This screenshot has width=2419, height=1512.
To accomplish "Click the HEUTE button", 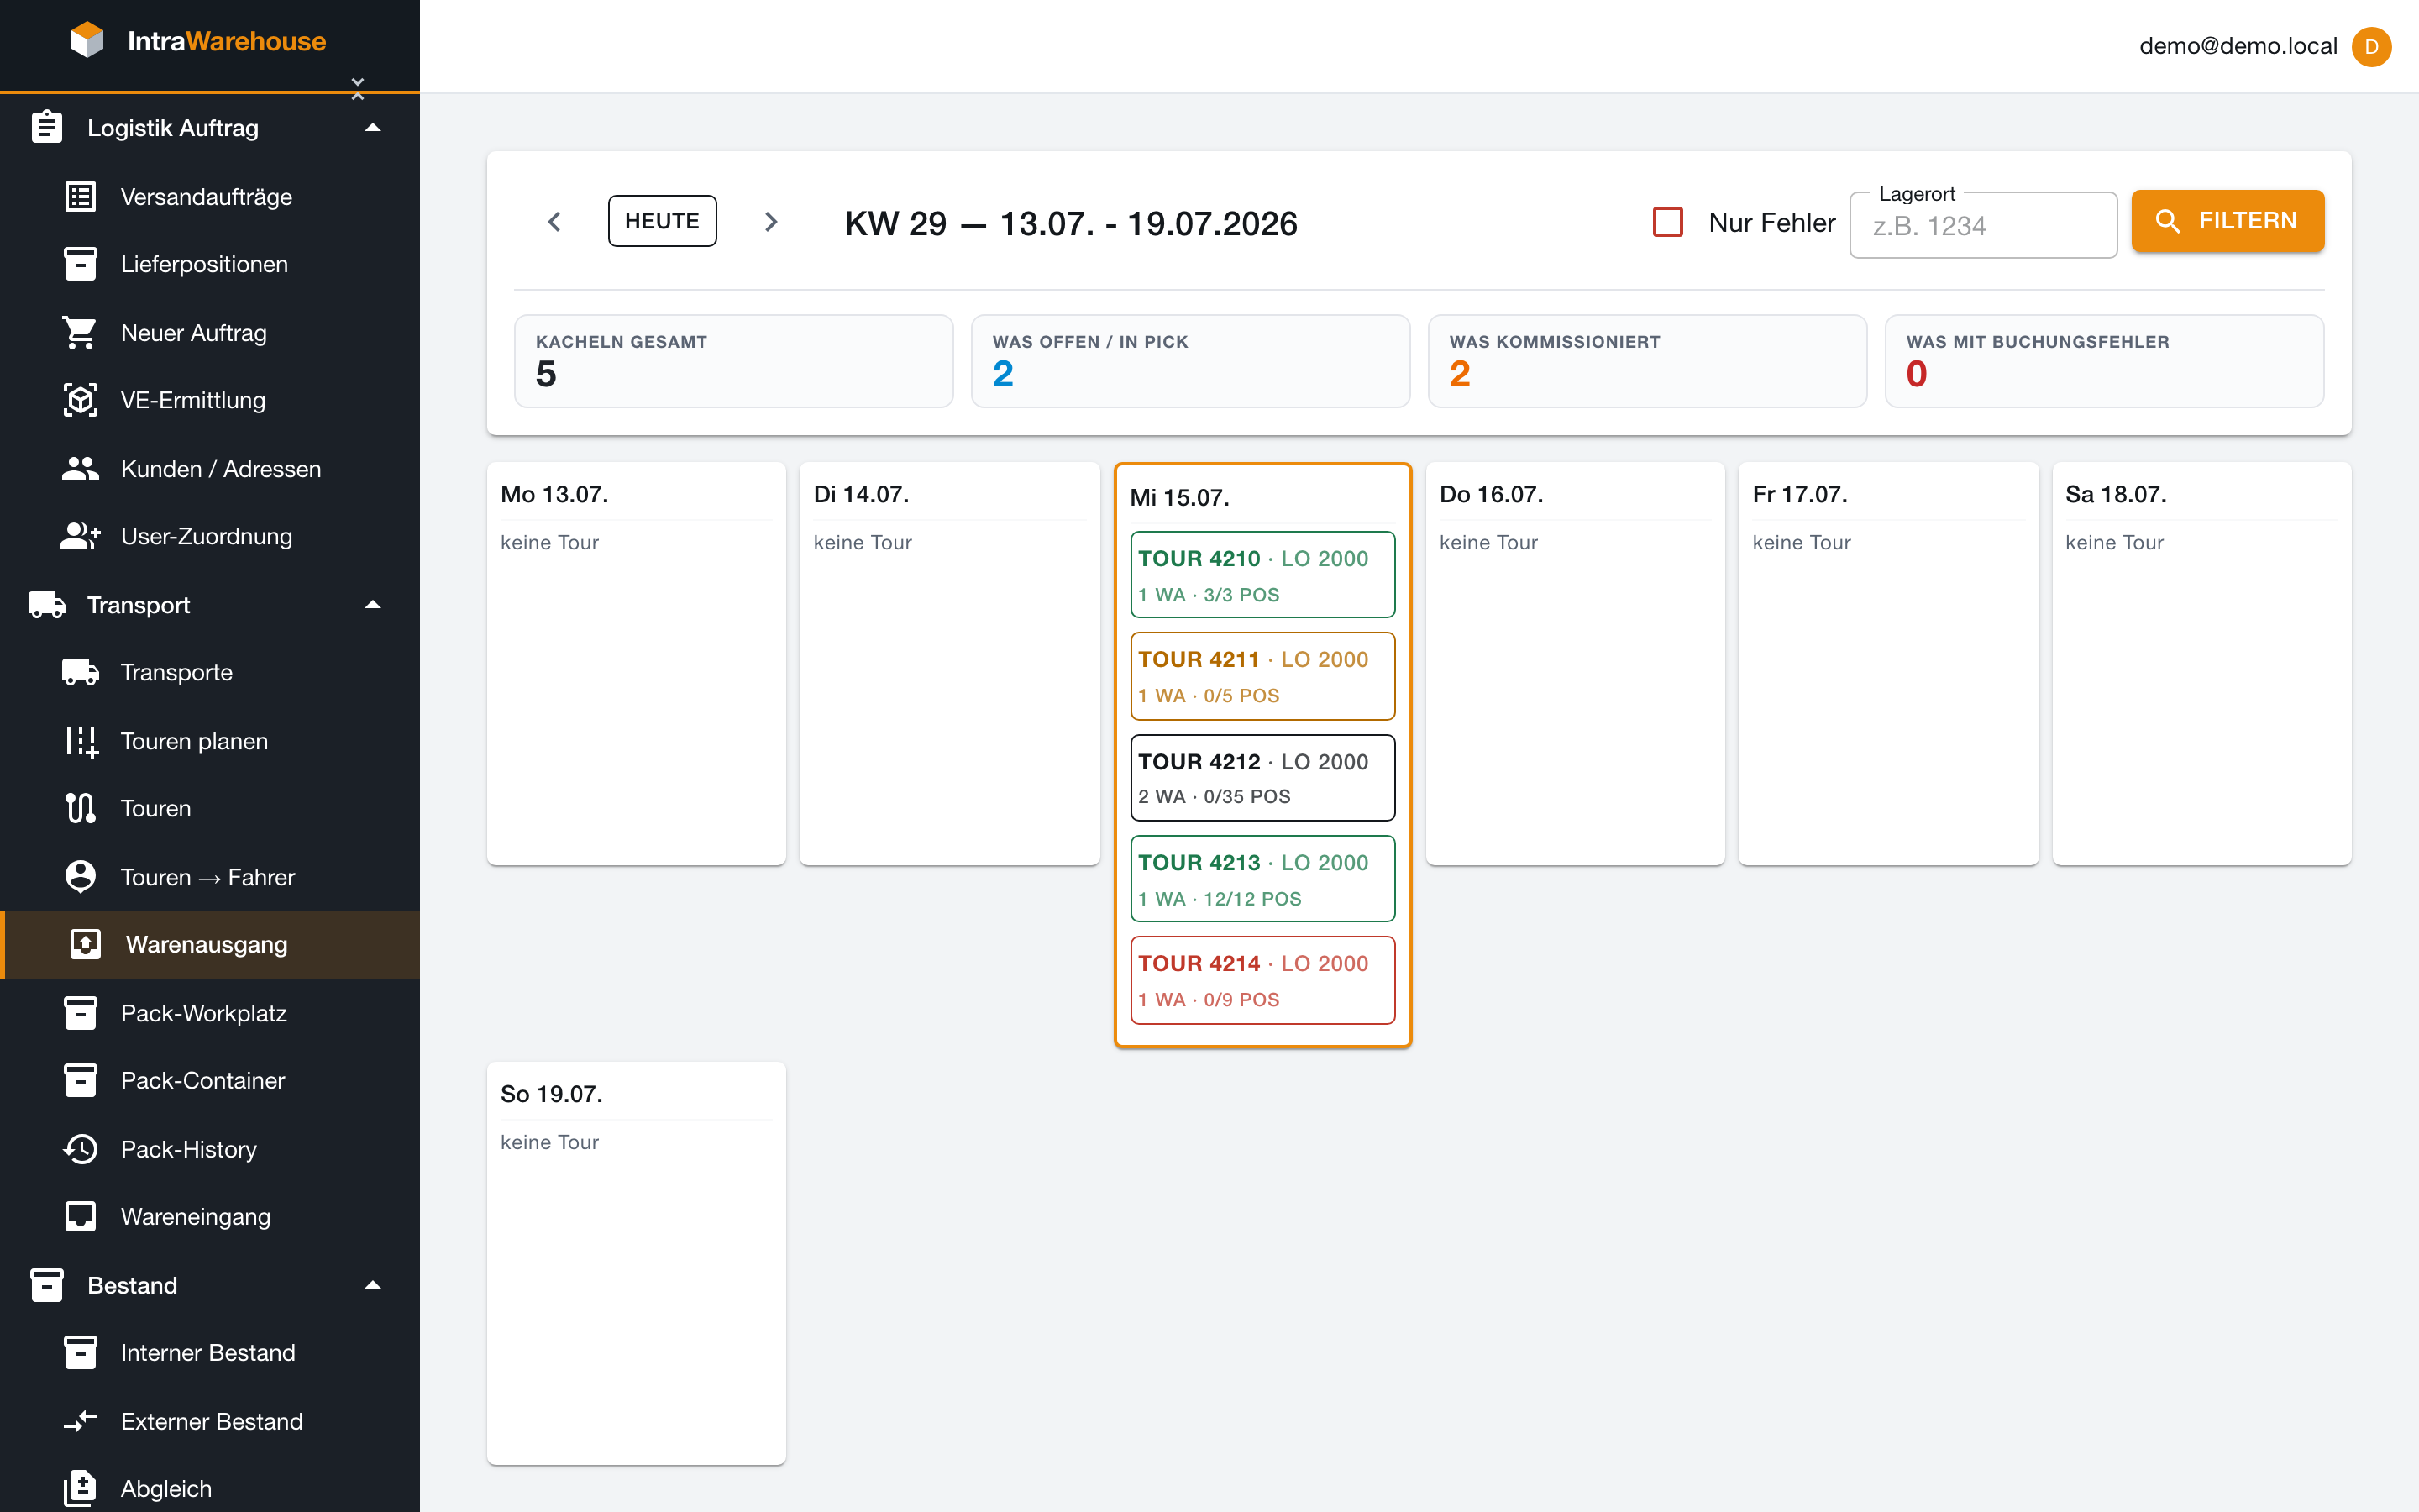I will pyautogui.click(x=662, y=221).
